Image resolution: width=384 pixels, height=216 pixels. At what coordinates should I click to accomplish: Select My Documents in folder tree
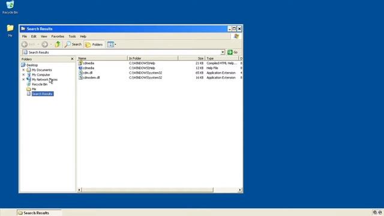(x=42, y=70)
